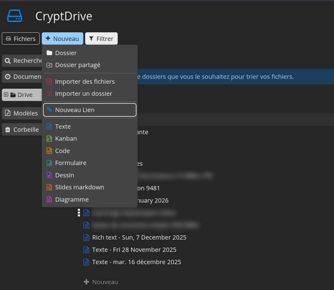This screenshot has width=334, height=290.
Task: Click the Dossier partagé share icon
Action: point(49,65)
